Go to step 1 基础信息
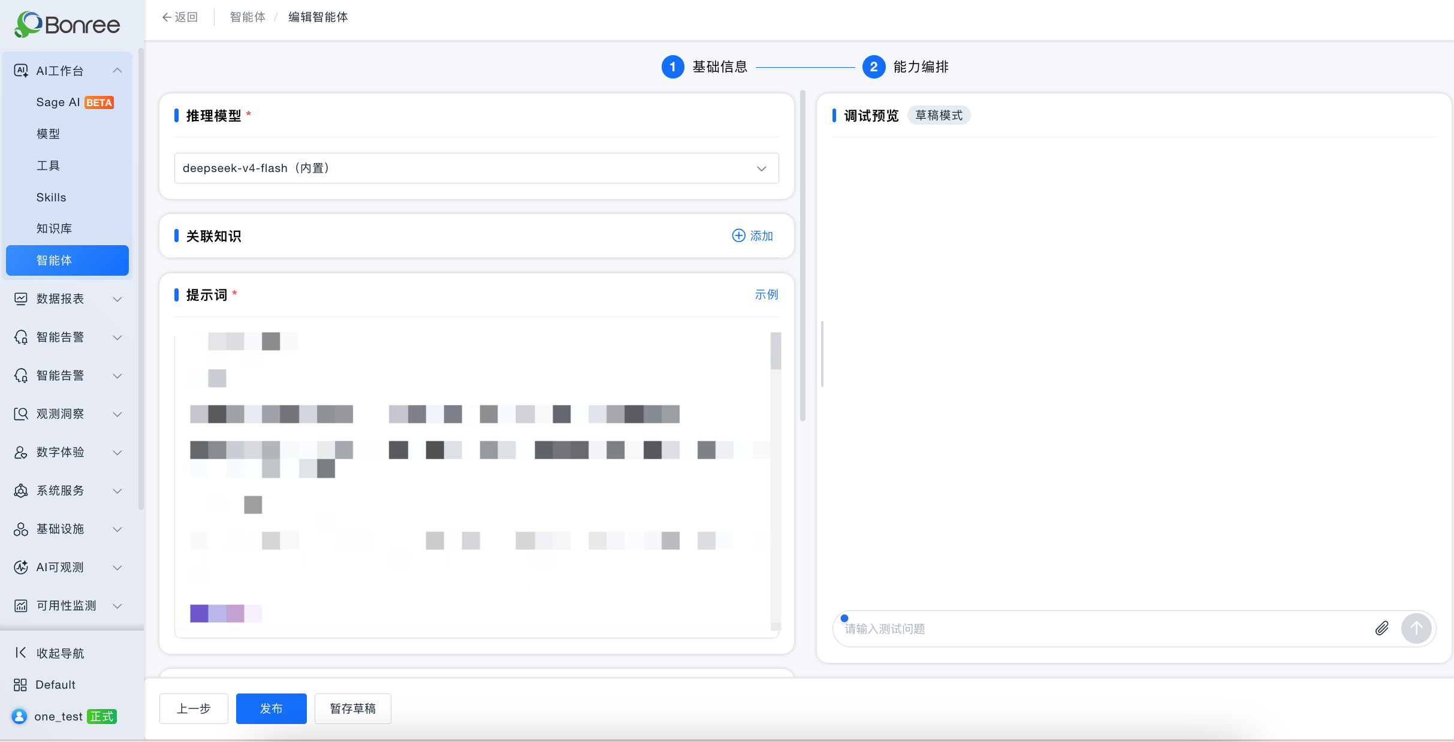The height and width of the screenshot is (742, 1454). click(705, 67)
